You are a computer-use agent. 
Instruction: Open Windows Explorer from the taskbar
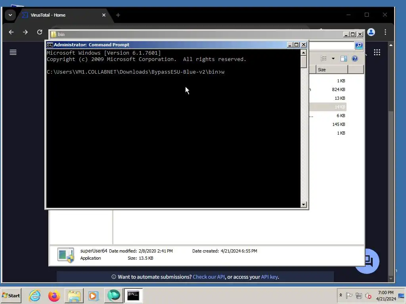pos(74,295)
